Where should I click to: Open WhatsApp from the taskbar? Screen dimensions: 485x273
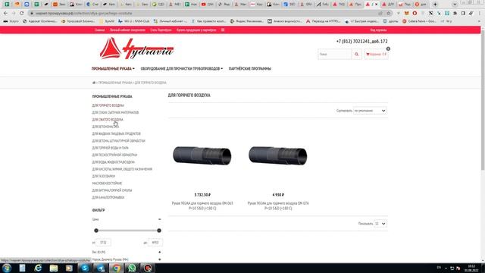132,268
